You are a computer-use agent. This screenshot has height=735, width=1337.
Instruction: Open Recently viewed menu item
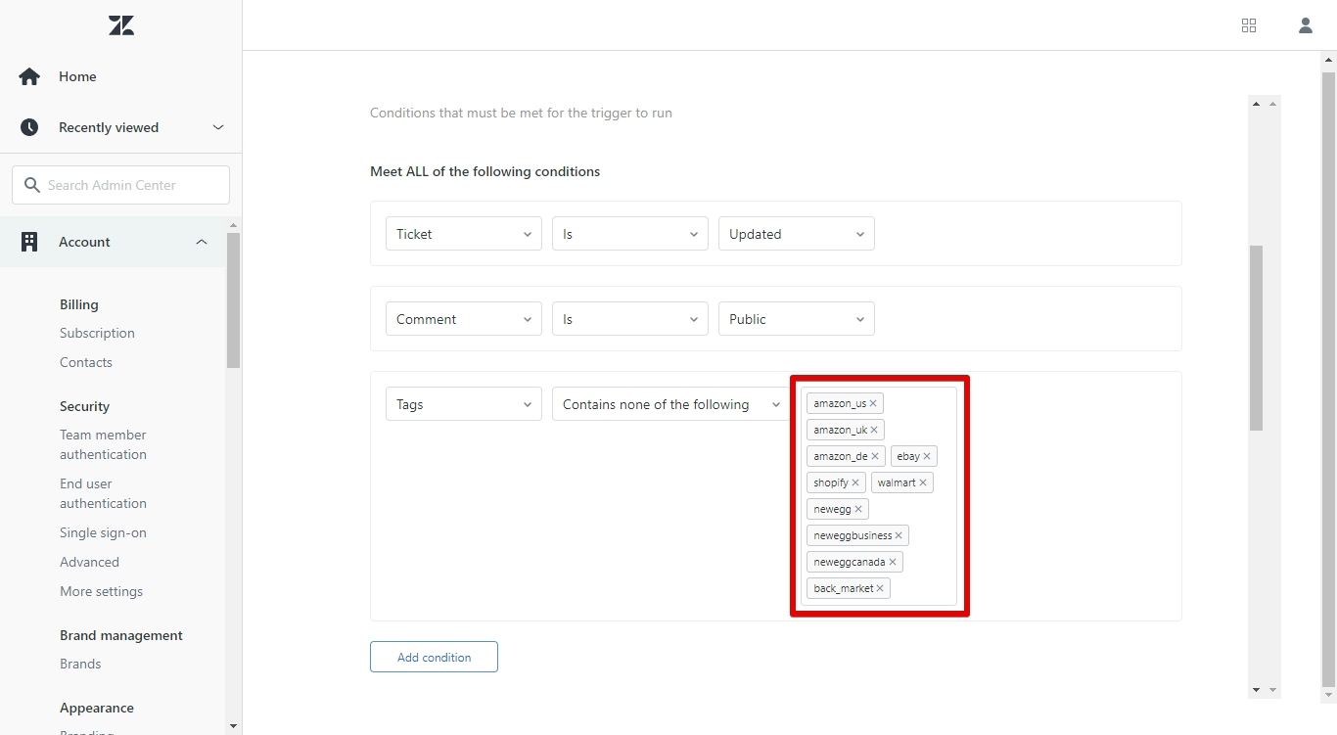pyautogui.click(x=109, y=127)
